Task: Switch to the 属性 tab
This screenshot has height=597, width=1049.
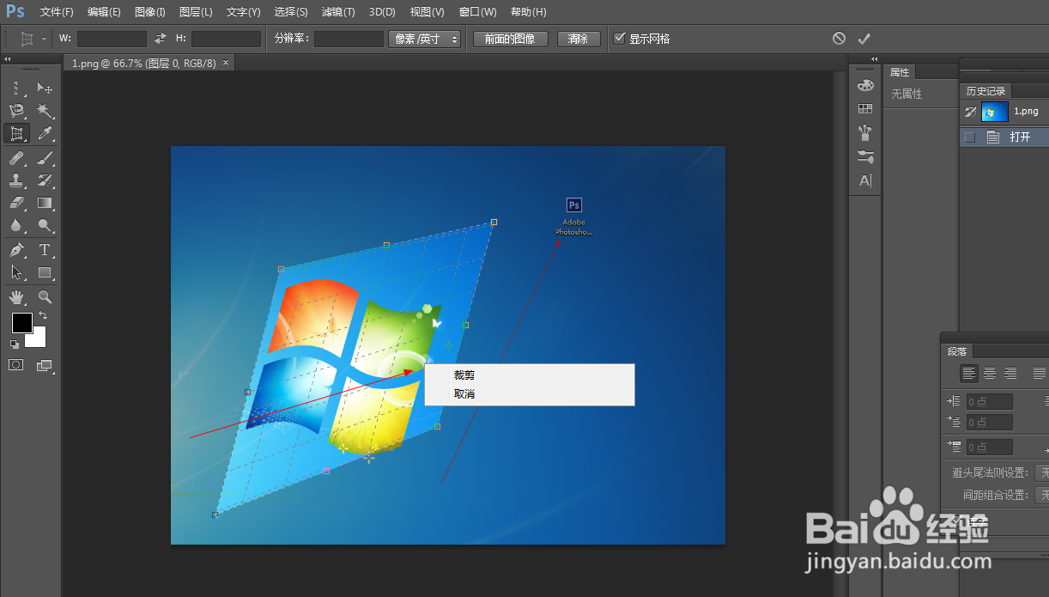Action: tap(900, 72)
